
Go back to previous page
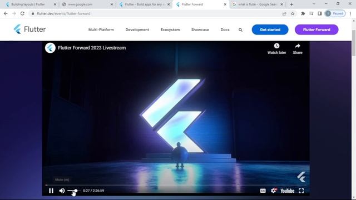(6, 13)
